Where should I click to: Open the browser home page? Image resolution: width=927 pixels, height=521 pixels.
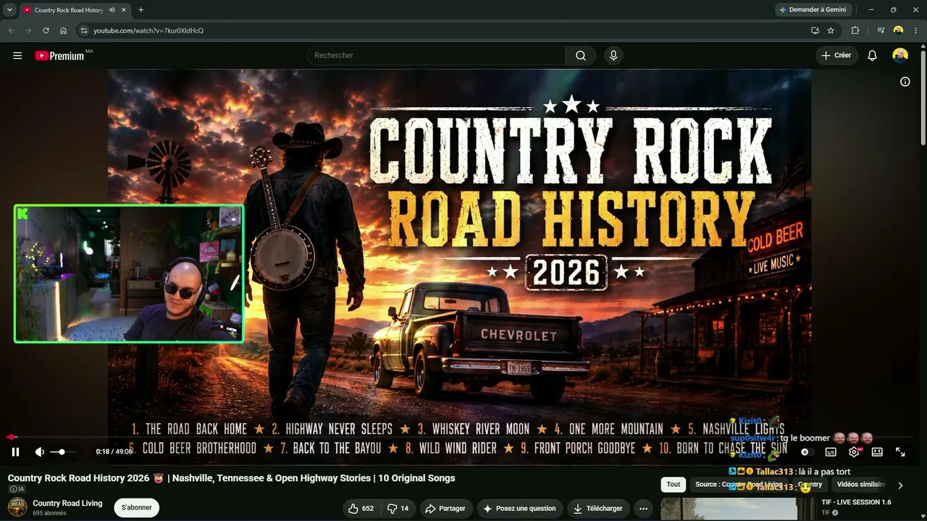click(63, 30)
